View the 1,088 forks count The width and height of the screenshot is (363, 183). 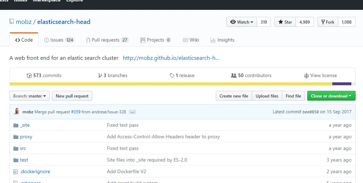pyautogui.click(x=346, y=22)
